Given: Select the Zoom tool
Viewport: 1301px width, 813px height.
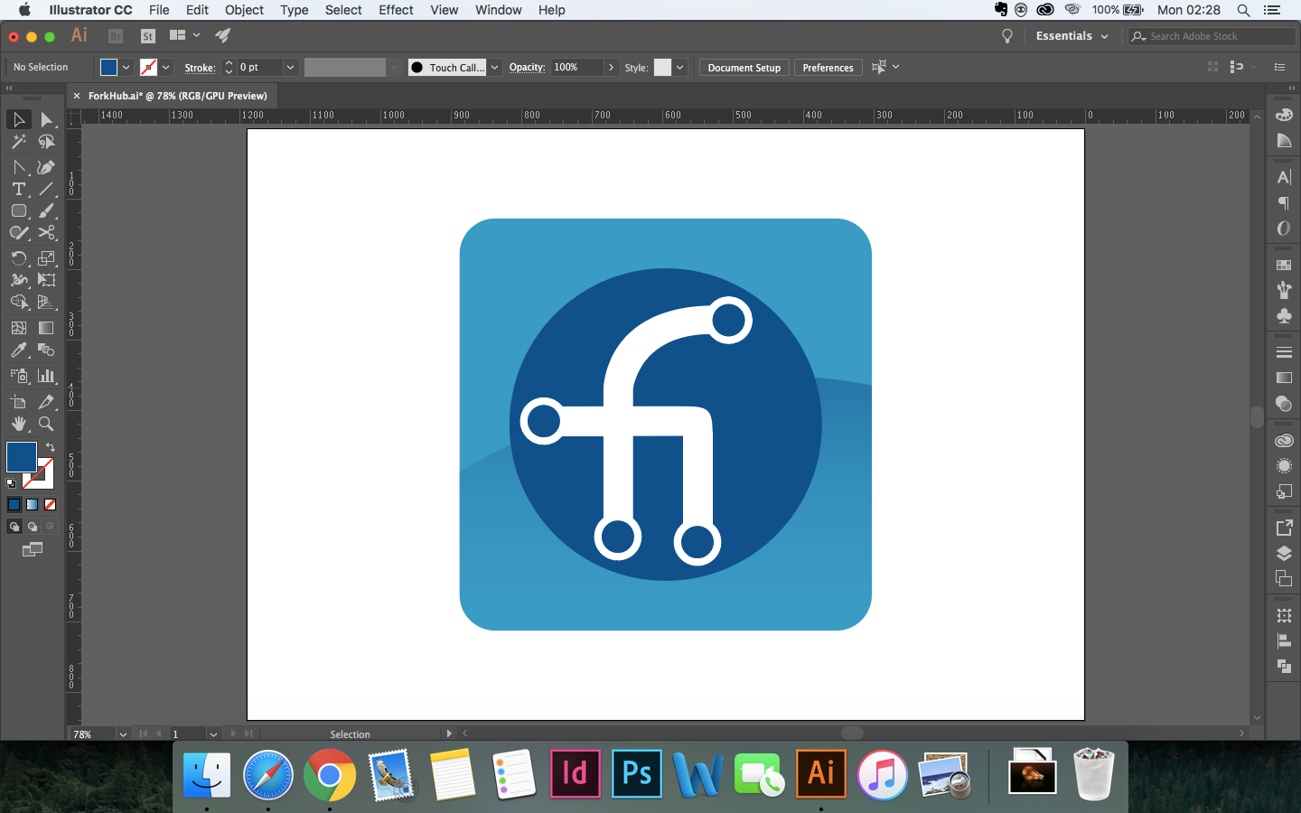Looking at the screenshot, I should [x=46, y=424].
